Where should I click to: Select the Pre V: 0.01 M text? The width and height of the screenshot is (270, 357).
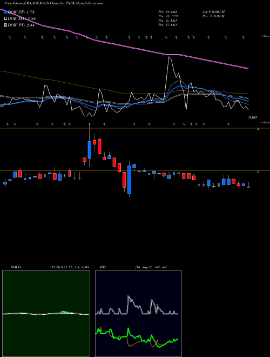pyautogui.click(x=213, y=16)
